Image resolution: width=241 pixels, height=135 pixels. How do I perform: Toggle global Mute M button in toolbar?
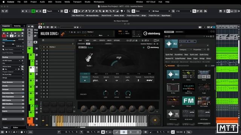tap(23, 11)
